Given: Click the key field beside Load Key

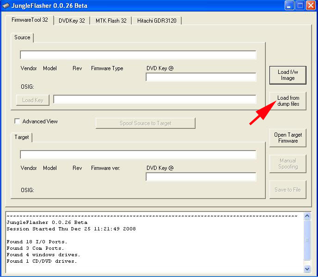Looking at the screenshot, I should (155, 99).
